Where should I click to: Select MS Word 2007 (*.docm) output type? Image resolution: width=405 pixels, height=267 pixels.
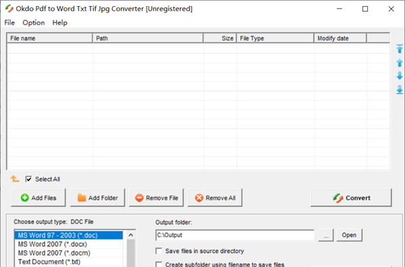[x=69, y=253]
